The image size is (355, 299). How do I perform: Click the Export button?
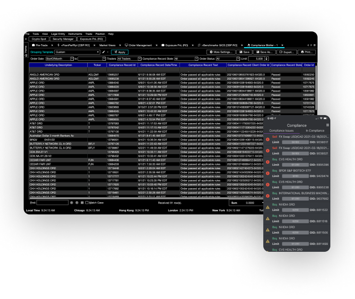pyautogui.click(x=288, y=52)
